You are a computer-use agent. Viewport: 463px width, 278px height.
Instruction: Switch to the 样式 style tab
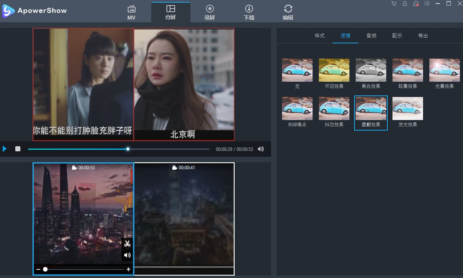click(320, 36)
